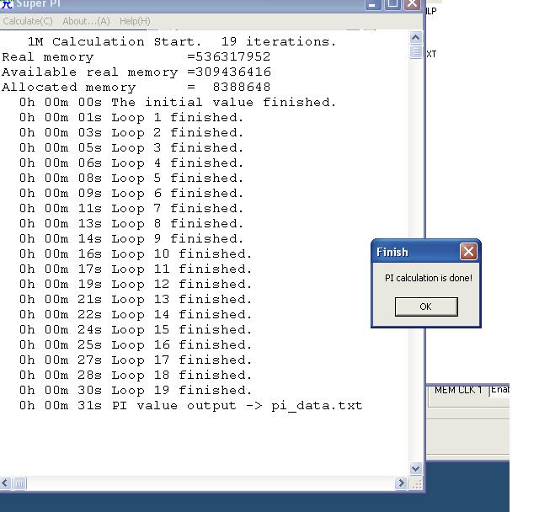Maximize the Super PI window
Image resolution: width=539 pixels, height=512 pixels.
(x=392, y=4)
